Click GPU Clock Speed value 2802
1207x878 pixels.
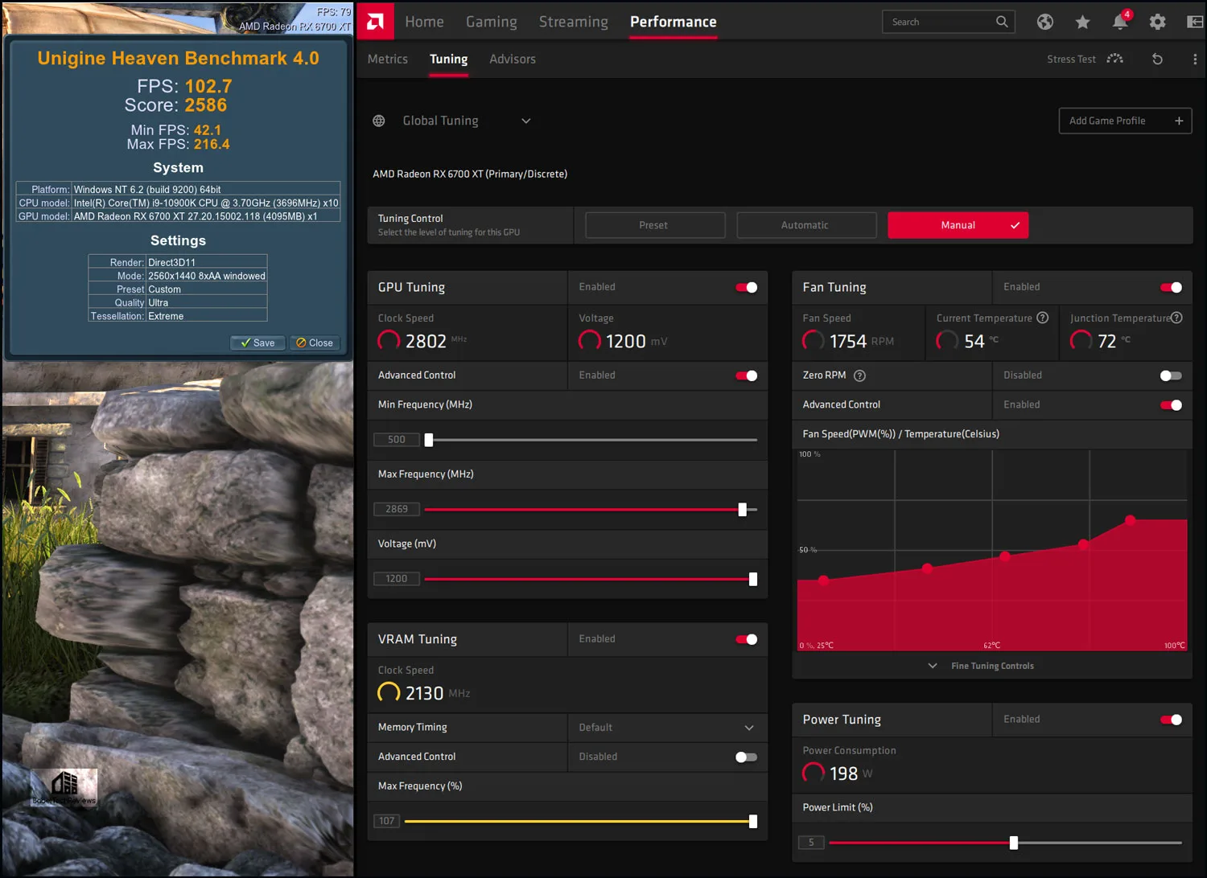click(426, 341)
